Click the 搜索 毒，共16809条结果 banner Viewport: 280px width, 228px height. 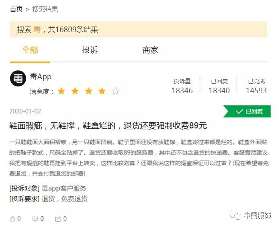139,29
